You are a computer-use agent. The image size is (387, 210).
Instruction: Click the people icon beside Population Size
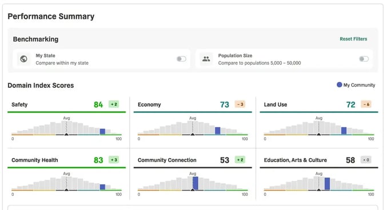(206, 59)
